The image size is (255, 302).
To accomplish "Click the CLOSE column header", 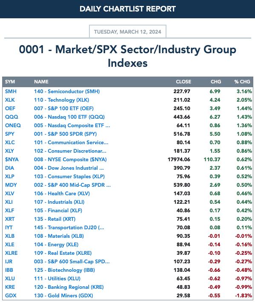I will click(183, 82).
